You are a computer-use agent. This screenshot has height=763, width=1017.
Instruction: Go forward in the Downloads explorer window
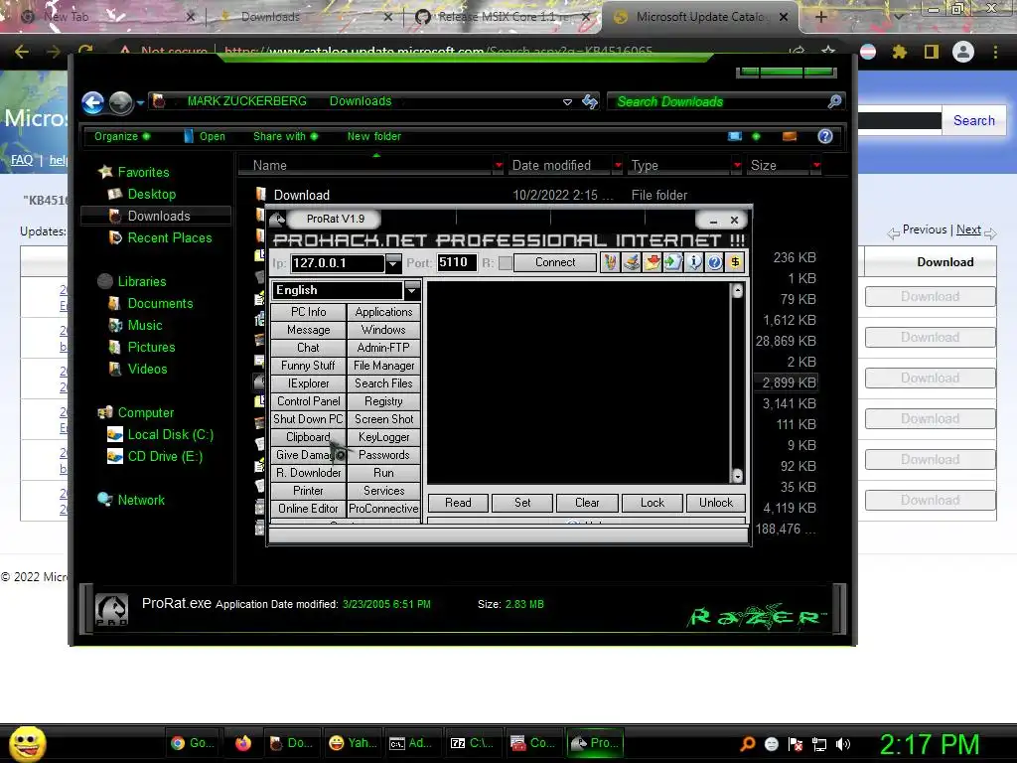[x=120, y=102]
